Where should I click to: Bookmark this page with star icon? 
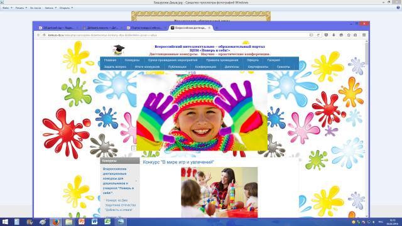click(349, 35)
